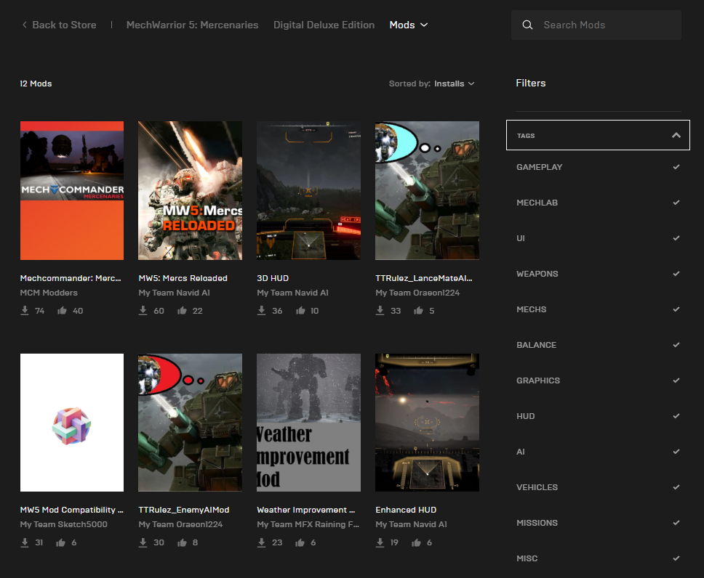Open the Mods dropdown menu
Viewport: 704px width, 578px height.
(408, 25)
